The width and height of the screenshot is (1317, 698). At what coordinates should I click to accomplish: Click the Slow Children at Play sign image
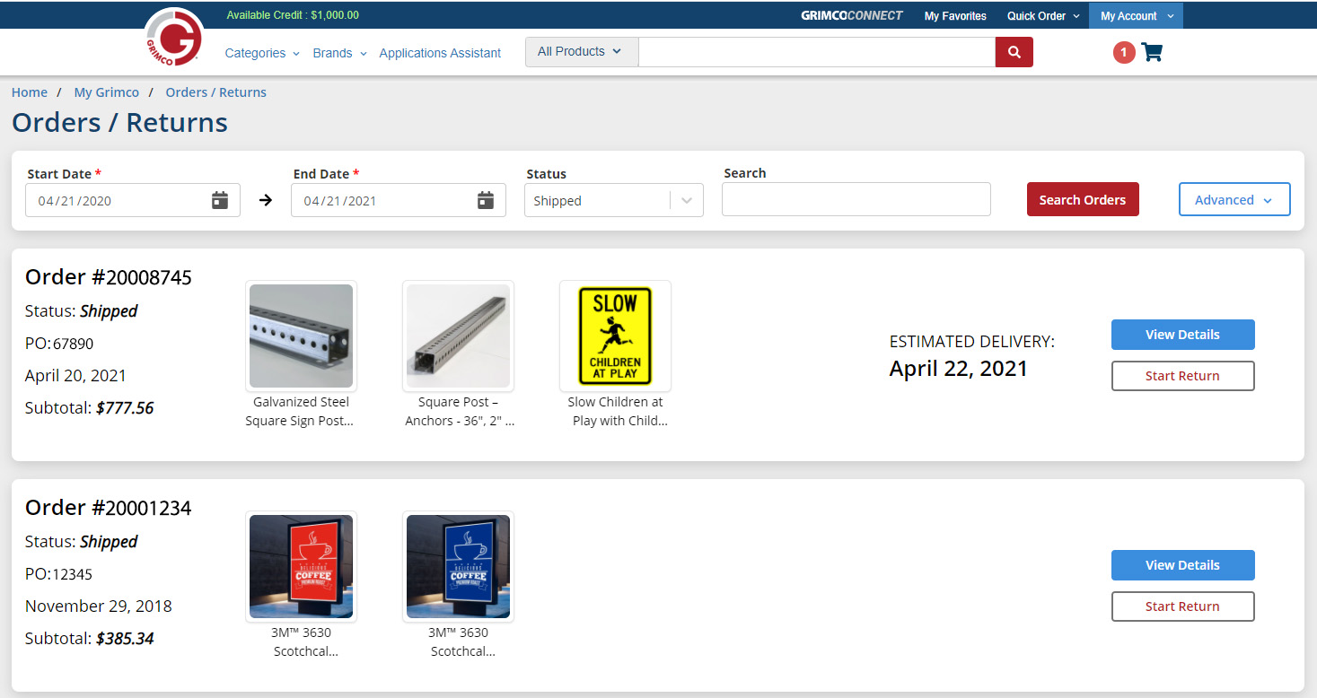pyautogui.click(x=615, y=336)
